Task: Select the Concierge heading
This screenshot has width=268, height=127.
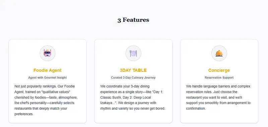Action: [219, 70]
